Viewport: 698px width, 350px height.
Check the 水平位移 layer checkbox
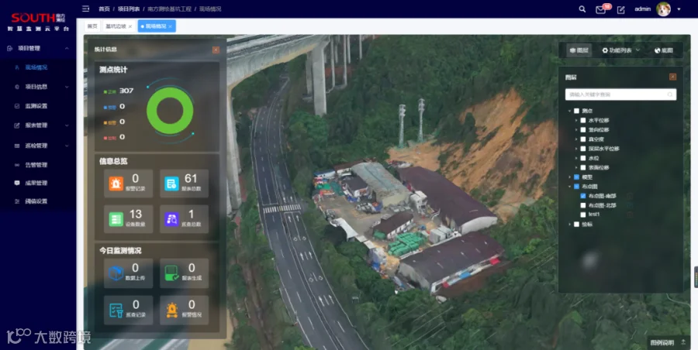coord(582,120)
